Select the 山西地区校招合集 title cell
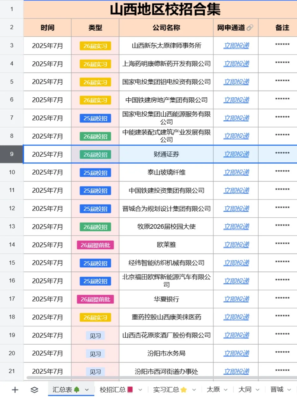 [160, 9]
